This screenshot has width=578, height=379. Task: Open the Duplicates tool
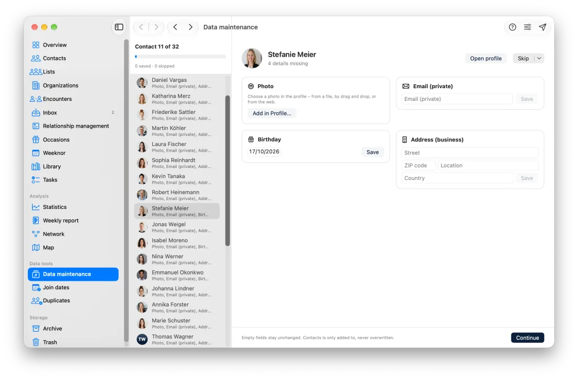pyautogui.click(x=73, y=301)
